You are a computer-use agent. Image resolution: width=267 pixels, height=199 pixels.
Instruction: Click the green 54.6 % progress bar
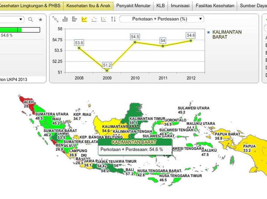pos(20,30)
